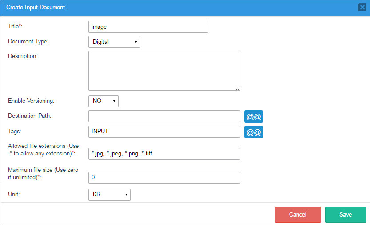Expand the Enable Versioning dropdown
The height and width of the screenshot is (225, 370).
tap(103, 101)
